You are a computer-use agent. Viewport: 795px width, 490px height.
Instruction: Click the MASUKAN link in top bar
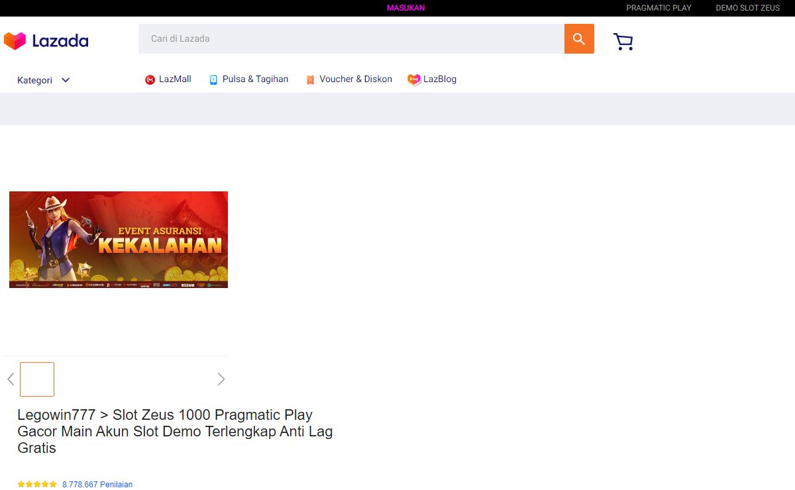(405, 8)
